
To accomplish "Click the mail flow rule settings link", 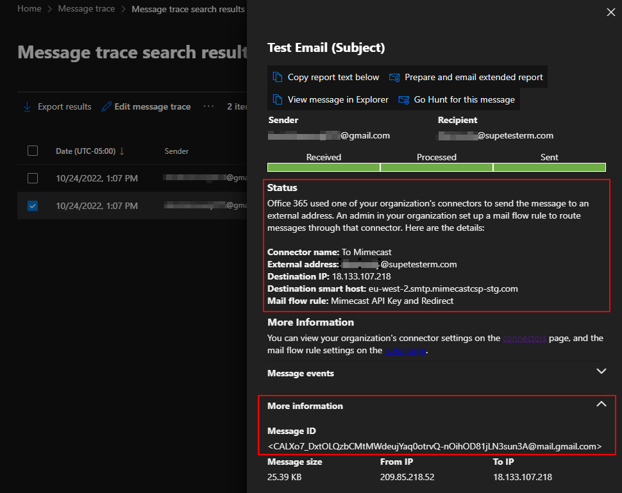I will click(405, 351).
